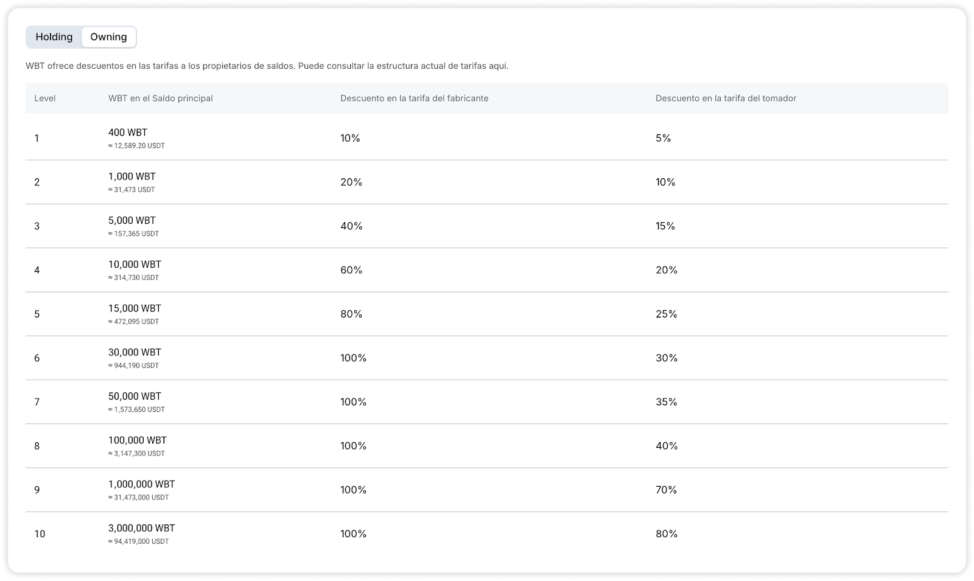Click the 3,000,000 WBT balance entry
Viewport: 974px width, 581px height.
141,528
